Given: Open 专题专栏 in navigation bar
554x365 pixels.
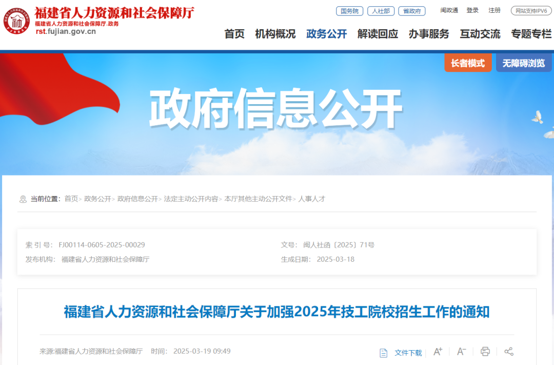Looking at the screenshot, I should (531, 34).
